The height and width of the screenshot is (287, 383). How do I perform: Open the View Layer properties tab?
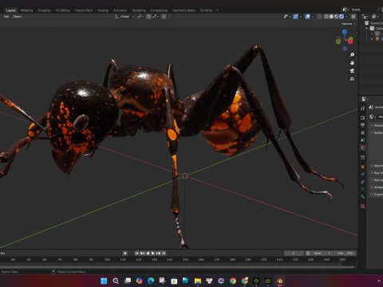(x=363, y=132)
